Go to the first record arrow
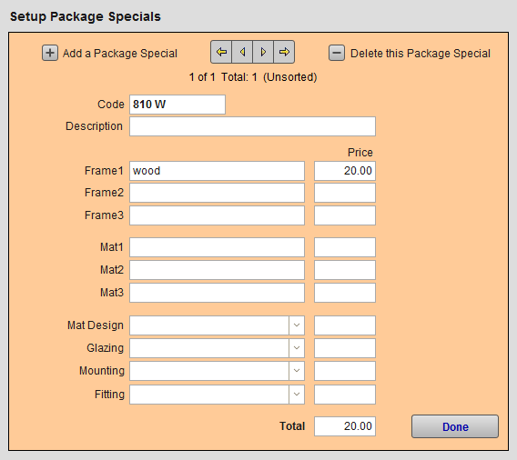 tap(221, 52)
